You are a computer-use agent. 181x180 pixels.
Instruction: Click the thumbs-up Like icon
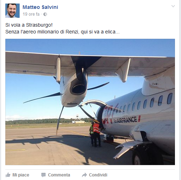(x=8, y=175)
